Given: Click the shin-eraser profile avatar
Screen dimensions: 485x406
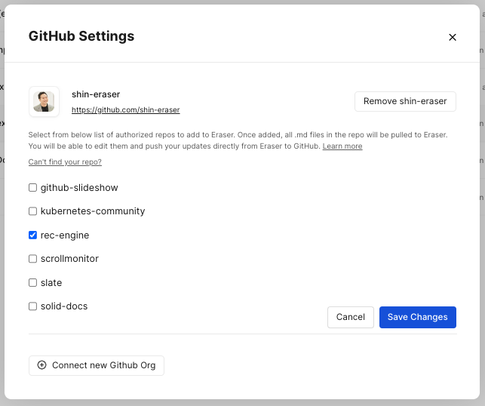Looking at the screenshot, I should click(44, 102).
